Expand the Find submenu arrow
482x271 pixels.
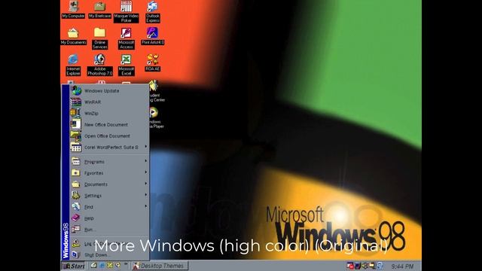[x=145, y=206]
